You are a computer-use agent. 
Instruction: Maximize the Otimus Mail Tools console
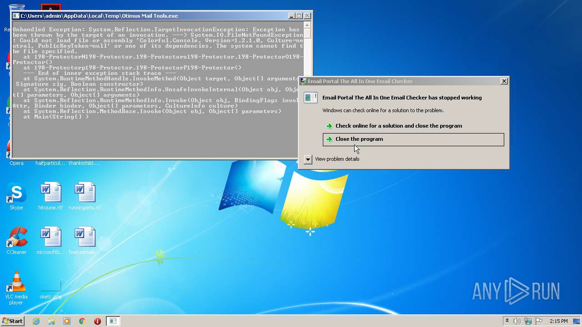(299, 16)
